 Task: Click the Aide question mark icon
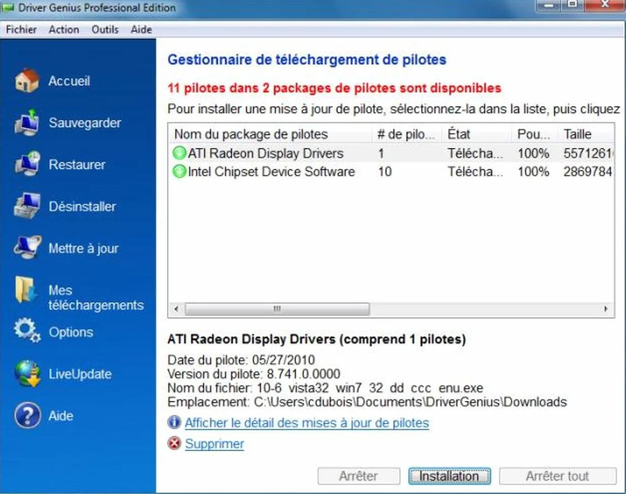point(27,415)
